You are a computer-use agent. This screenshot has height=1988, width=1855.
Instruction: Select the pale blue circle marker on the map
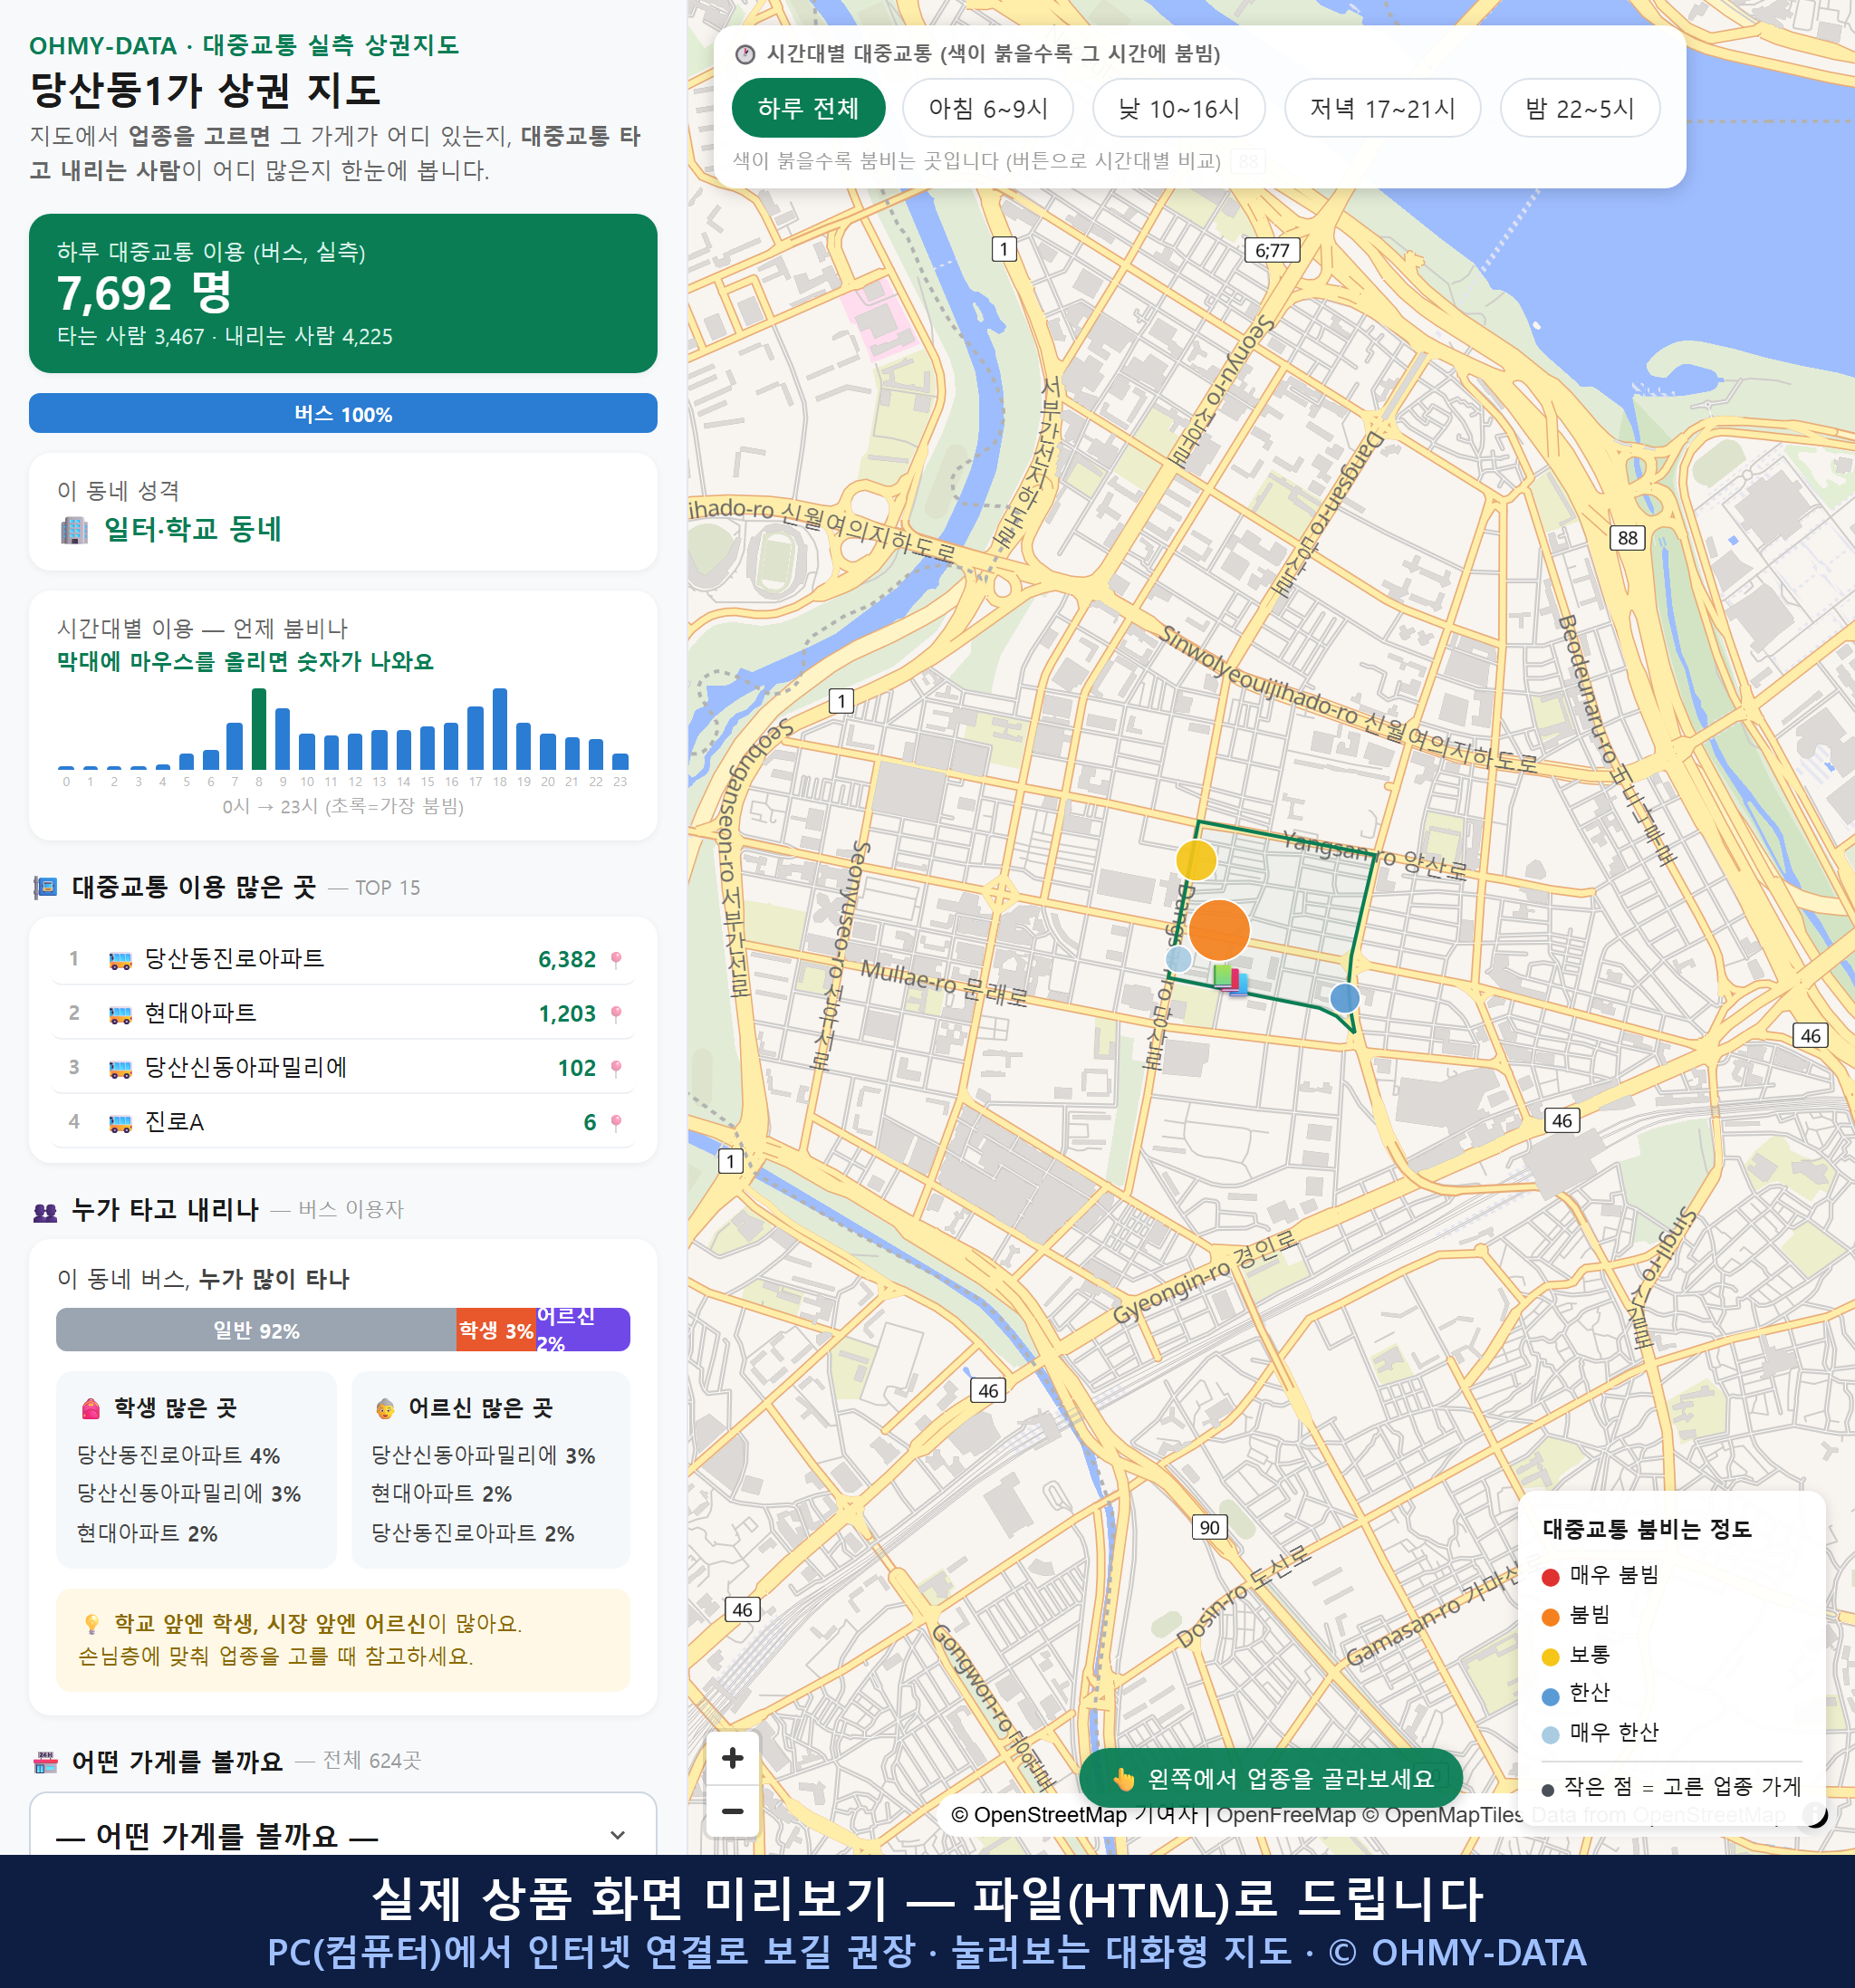(1179, 959)
